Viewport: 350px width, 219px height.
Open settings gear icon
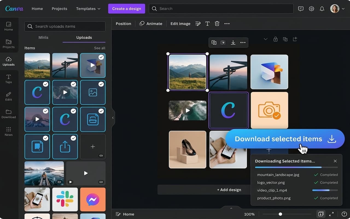311,9
